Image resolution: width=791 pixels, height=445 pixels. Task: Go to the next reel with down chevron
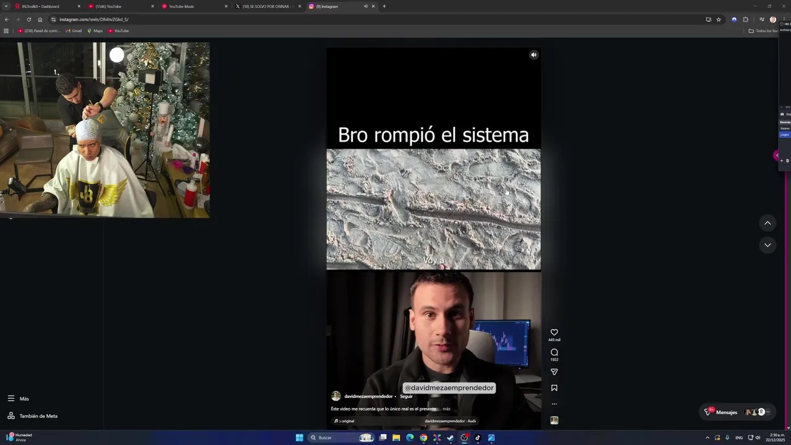click(768, 245)
